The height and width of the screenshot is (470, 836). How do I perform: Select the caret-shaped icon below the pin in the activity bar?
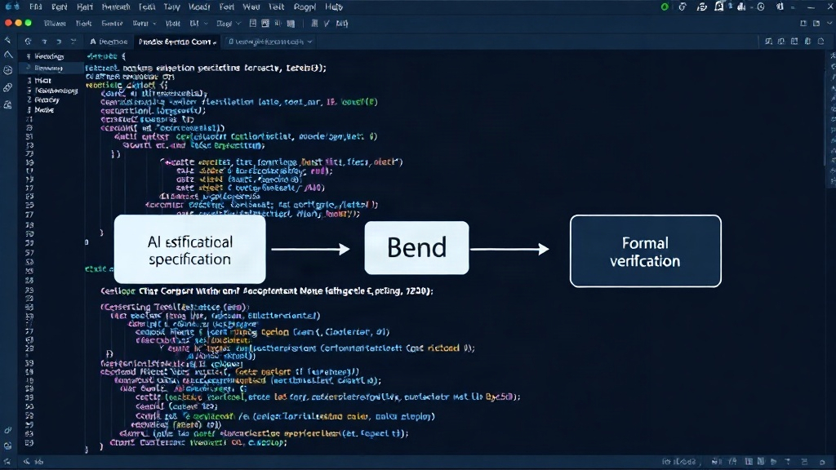(x=8, y=55)
